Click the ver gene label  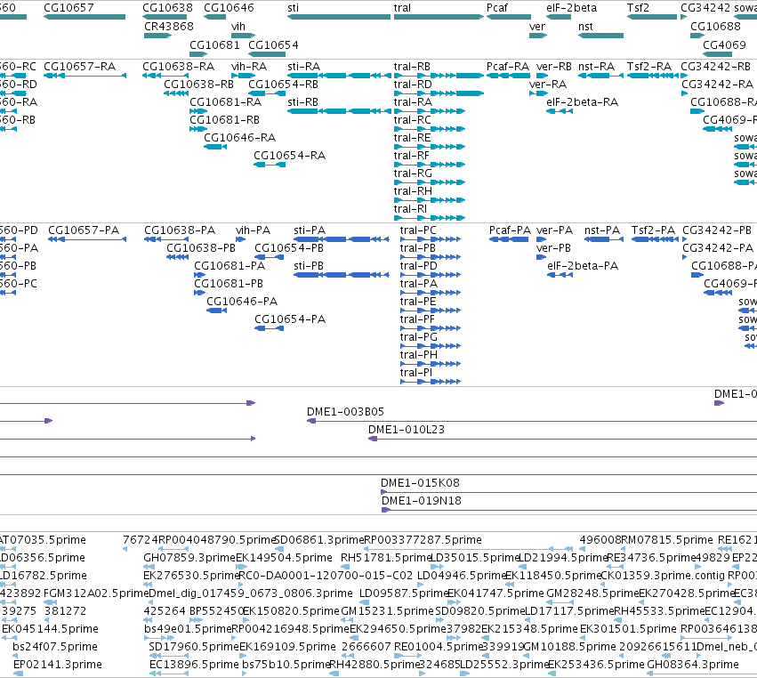point(537,26)
